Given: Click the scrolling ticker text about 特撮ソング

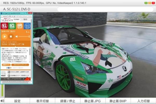Looking at the screenshot, I should 12,79.
